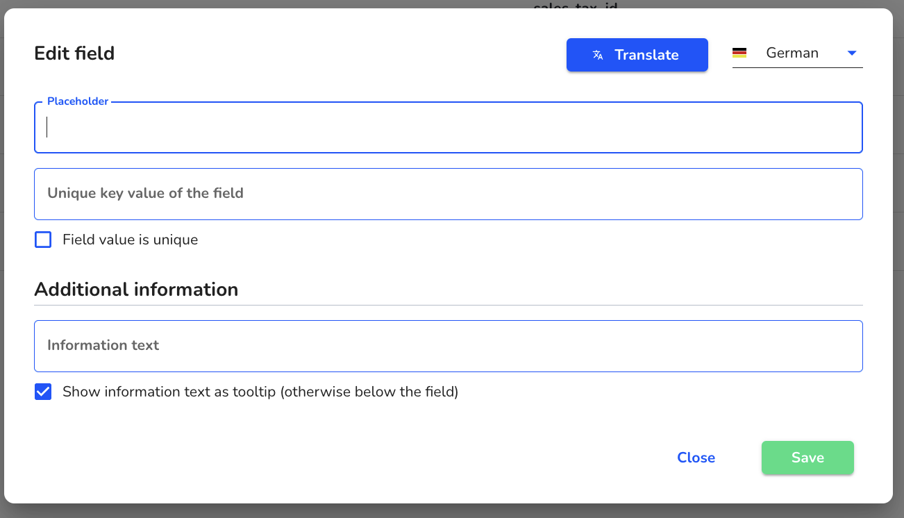This screenshot has height=518, width=904.
Task: Enable the Field value is unique checkbox
Action: (43, 240)
